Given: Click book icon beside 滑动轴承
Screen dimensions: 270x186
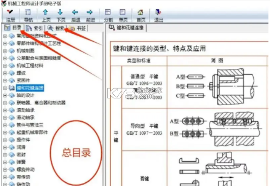Looking at the screenshot, I should pyautogui.click(x=12, y=117).
